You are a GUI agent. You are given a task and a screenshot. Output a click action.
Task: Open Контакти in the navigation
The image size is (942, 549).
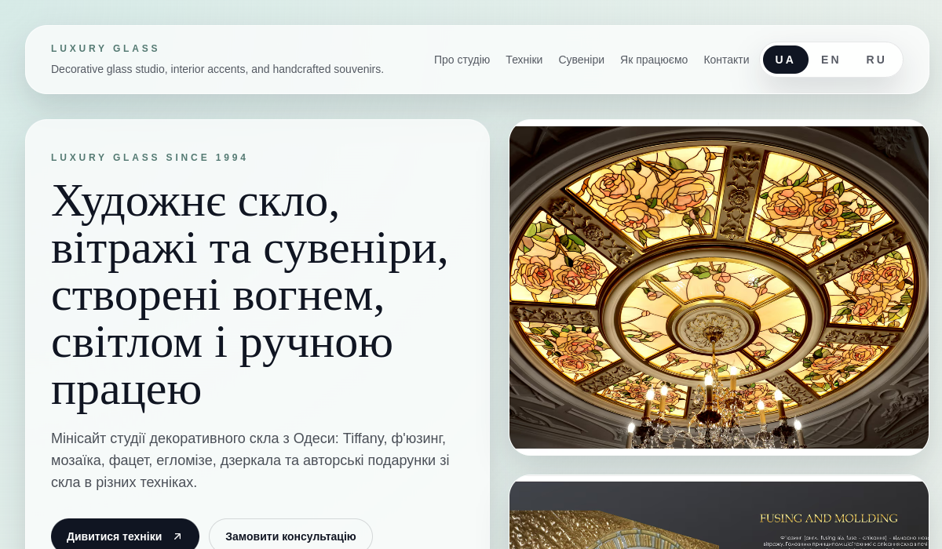(726, 60)
